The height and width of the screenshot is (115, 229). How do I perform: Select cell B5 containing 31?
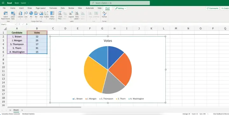click(37, 48)
